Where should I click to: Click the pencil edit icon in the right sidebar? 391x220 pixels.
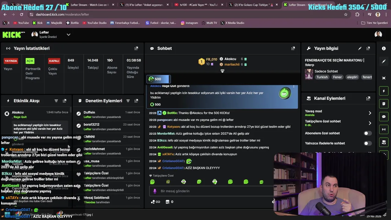[x=384, y=61]
